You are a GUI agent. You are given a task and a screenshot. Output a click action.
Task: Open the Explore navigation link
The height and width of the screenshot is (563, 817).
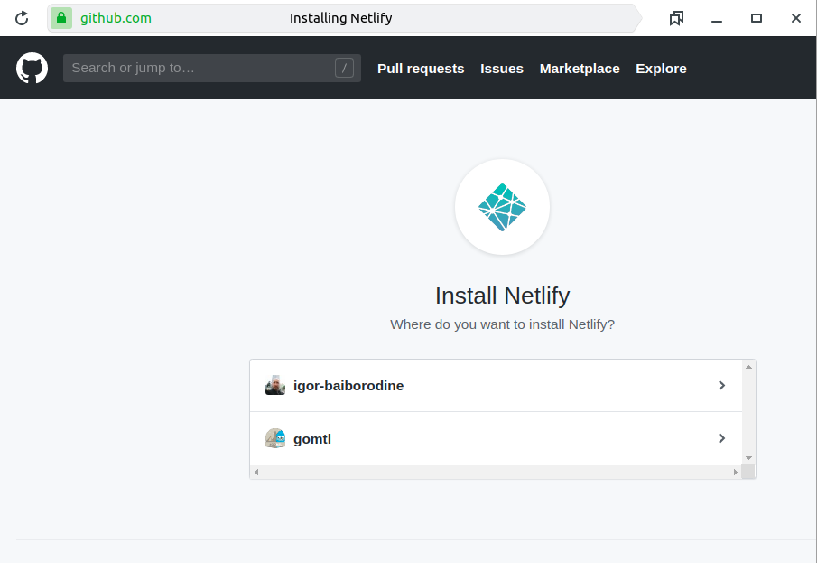pyautogui.click(x=661, y=69)
